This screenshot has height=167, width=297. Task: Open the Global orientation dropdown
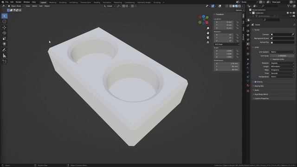pos(110,6)
